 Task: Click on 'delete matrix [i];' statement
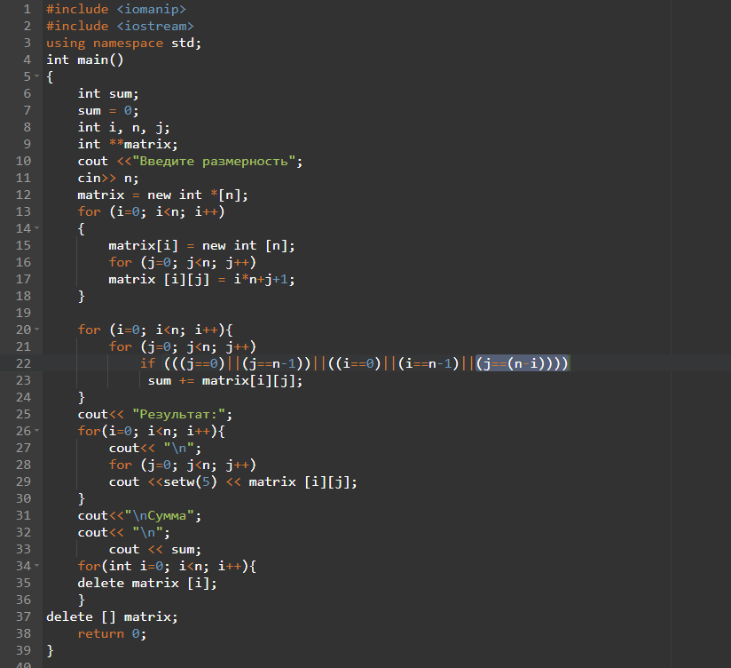[x=147, y=583]
